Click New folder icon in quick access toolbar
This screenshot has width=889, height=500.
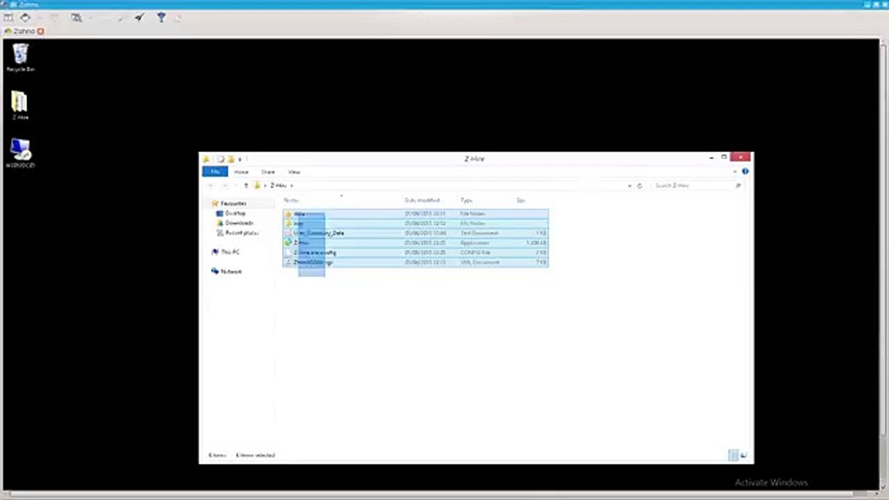click(x=231, y=159)
